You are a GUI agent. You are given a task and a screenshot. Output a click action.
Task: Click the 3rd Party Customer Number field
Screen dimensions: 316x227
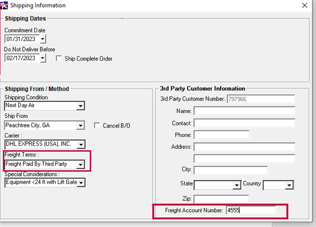coord(260,99)
